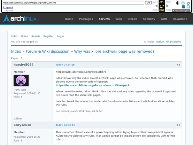The width and height of the screenshot is (193, 145).
Task: Select MAY 2027 in capture timeline
Action: click(169, 6)
